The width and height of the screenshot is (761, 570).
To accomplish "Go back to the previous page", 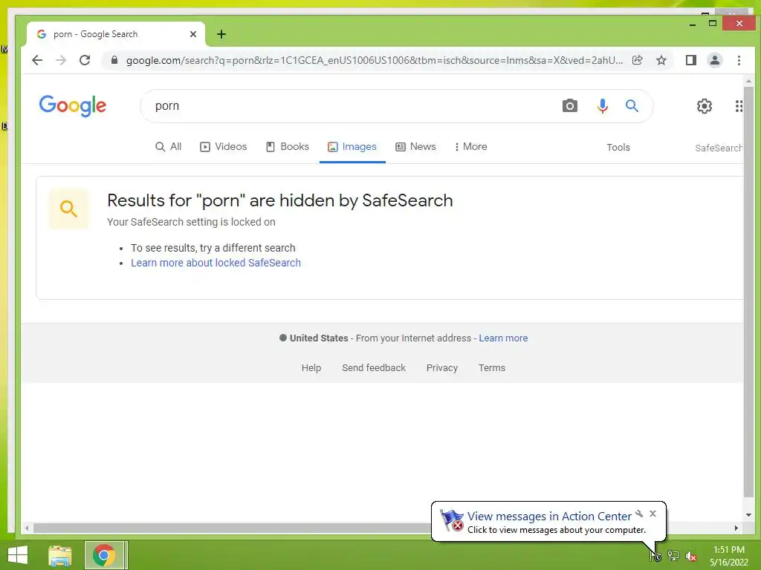I will pyautogui.click(x=37, y=60).
